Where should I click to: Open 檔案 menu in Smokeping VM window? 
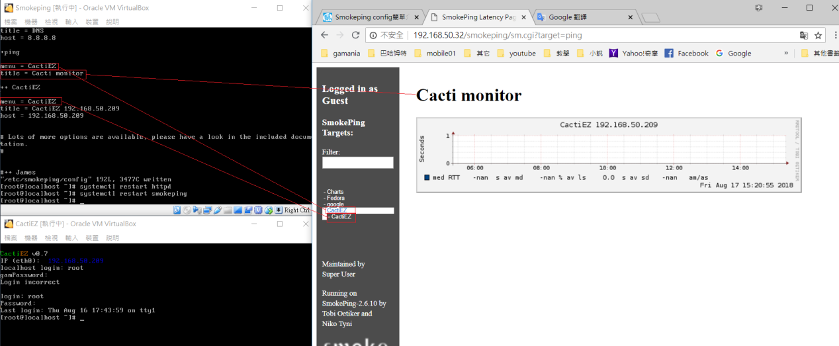pyautogui.click(x=11, y=22)
